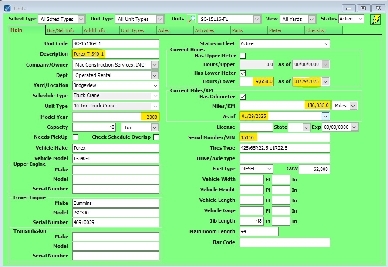The height and width of the screenshot is (267, 388).
Task: Toggle the Has Odometer checkbox
Action: (243, 97)
